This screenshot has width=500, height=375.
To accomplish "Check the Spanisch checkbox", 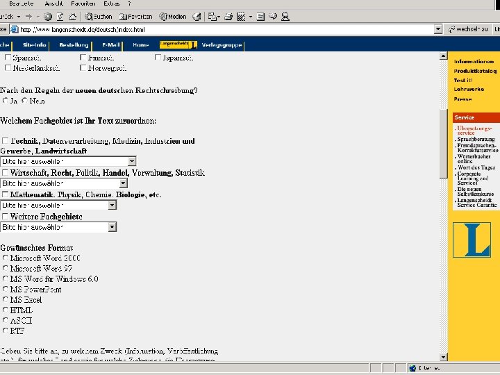I will click(8, 58).
